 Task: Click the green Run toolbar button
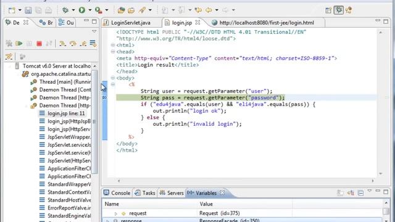[x=82, y=10]
